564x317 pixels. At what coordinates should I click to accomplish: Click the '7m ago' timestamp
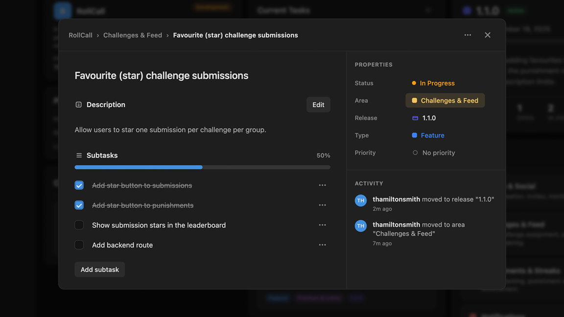(382, 243)
